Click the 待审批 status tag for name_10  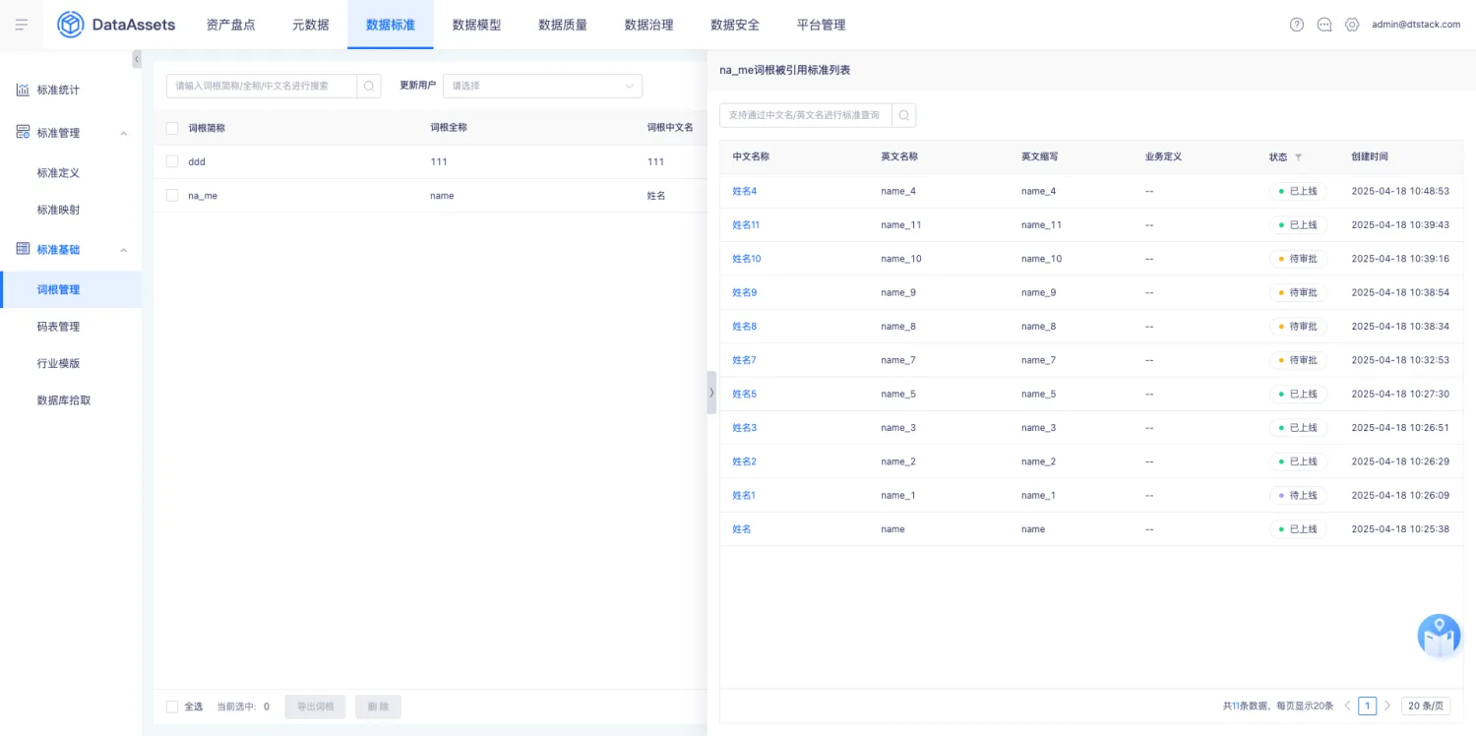(1298, 259)
